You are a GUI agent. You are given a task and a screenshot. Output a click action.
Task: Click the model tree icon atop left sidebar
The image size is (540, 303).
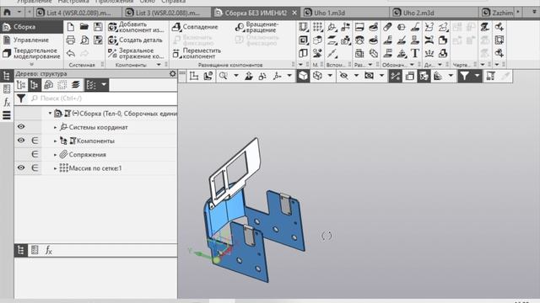click(7, 76)
